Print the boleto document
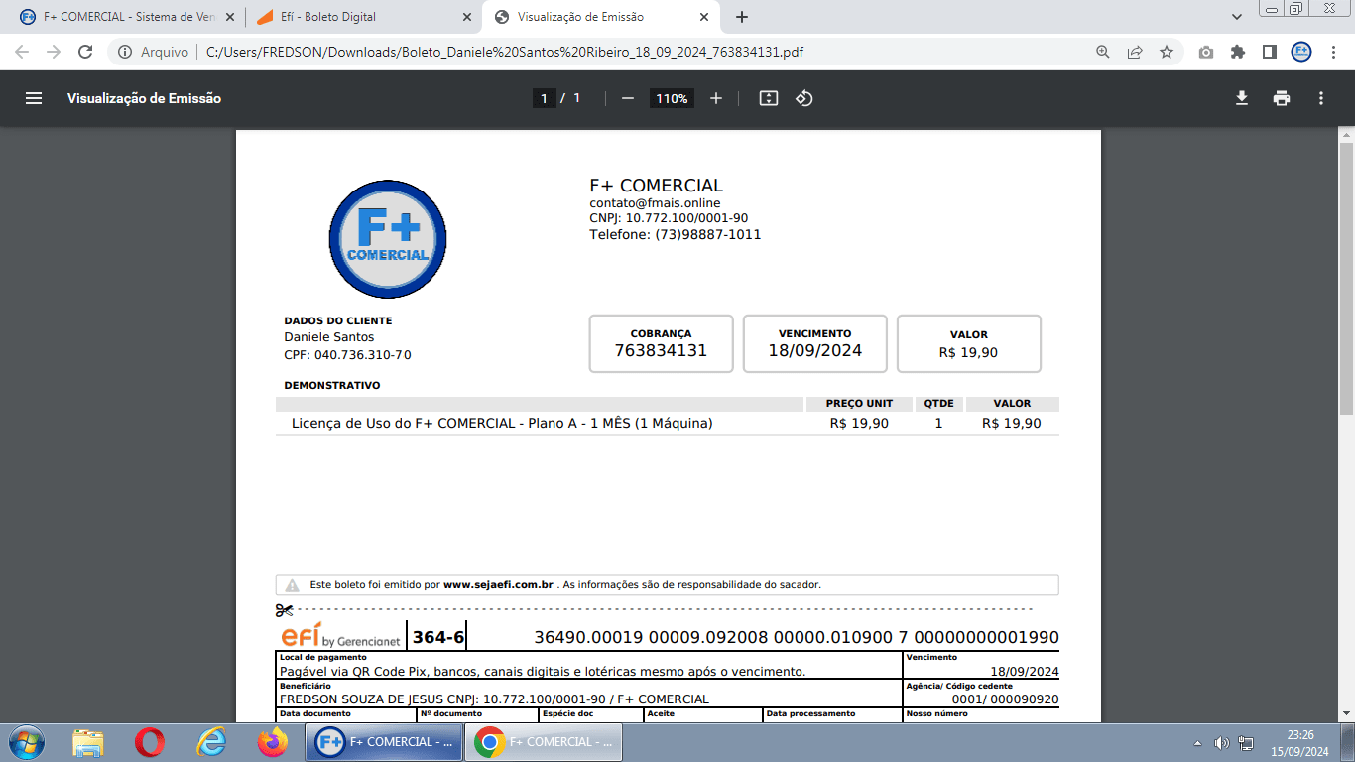 click(x=1282, y=98)
